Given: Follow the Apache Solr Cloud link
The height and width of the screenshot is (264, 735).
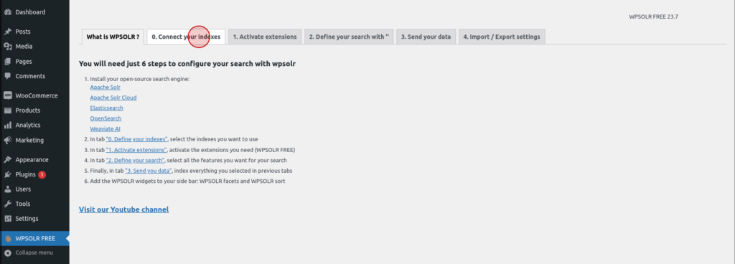Looking at the screenshot, I should click(113, 98).
